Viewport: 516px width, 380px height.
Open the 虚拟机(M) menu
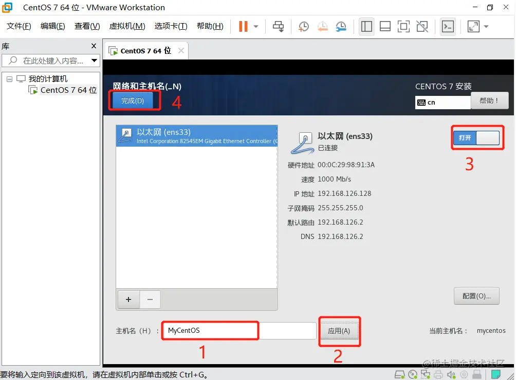[x=127, y=26]
